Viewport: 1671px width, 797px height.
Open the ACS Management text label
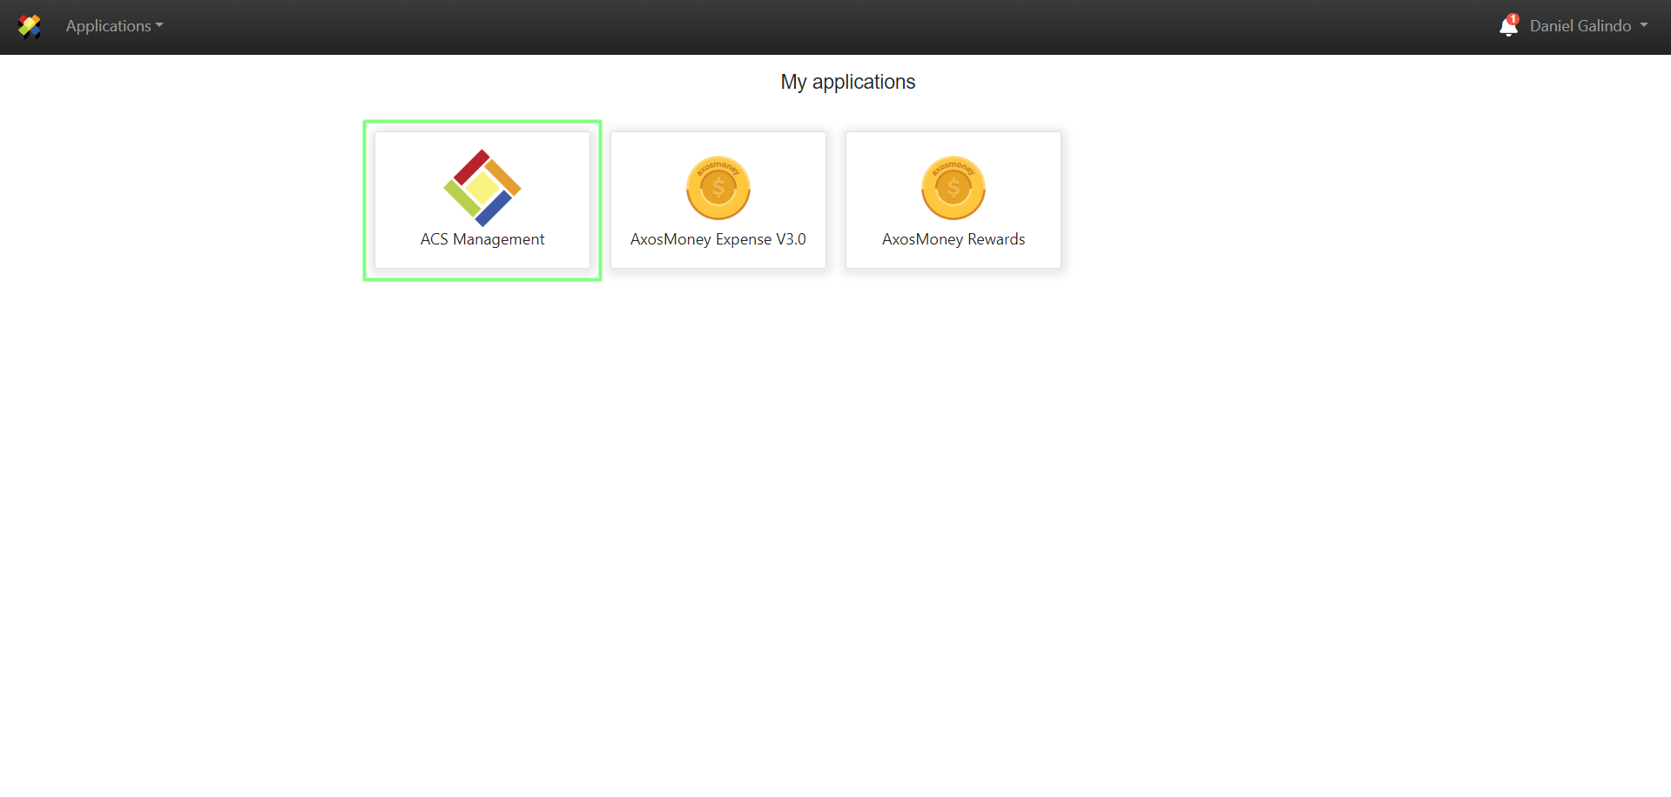coord(482,239)
